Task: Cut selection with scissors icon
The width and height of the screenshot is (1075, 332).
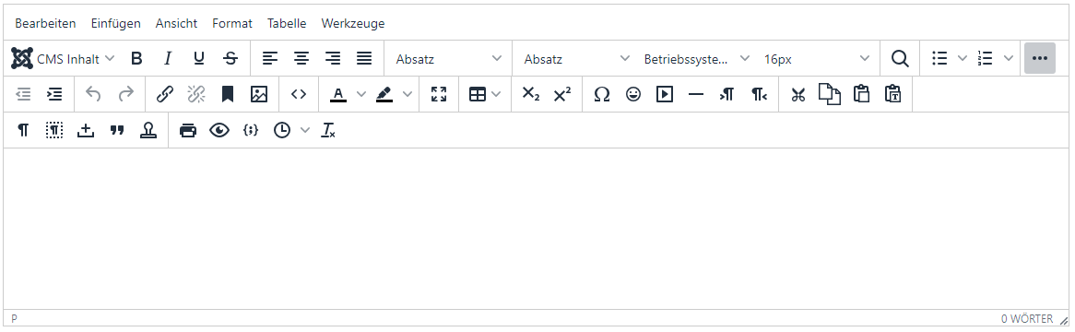Action: [797, 95]
